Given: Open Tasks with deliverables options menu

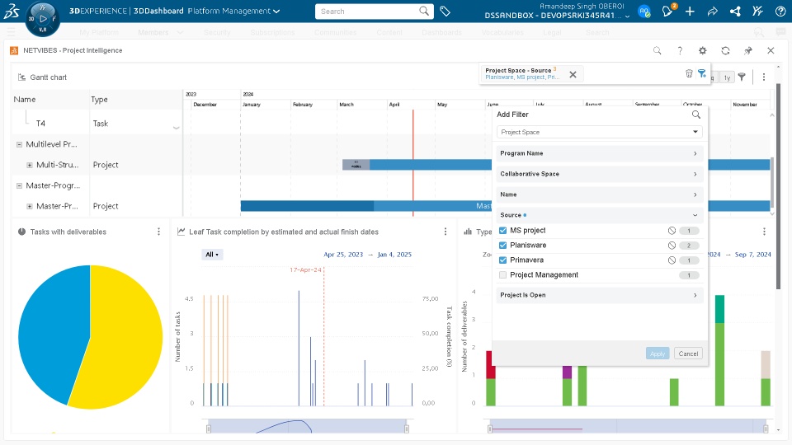Looking at the screenshot, I should tap(158, 232).
